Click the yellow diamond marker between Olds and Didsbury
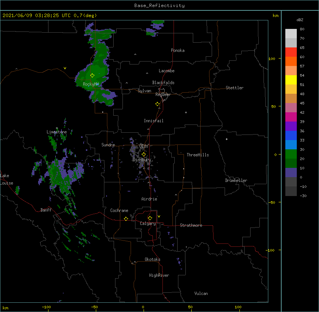 [x=144, y=155]
